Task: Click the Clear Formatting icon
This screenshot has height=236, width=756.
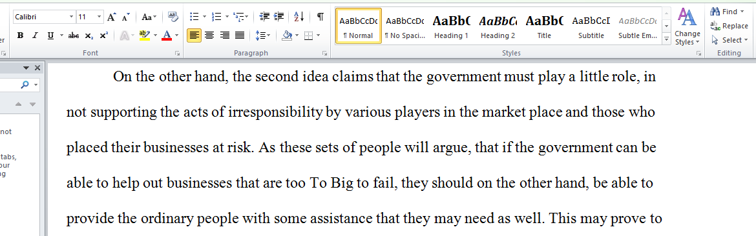Action: point(173,17)
